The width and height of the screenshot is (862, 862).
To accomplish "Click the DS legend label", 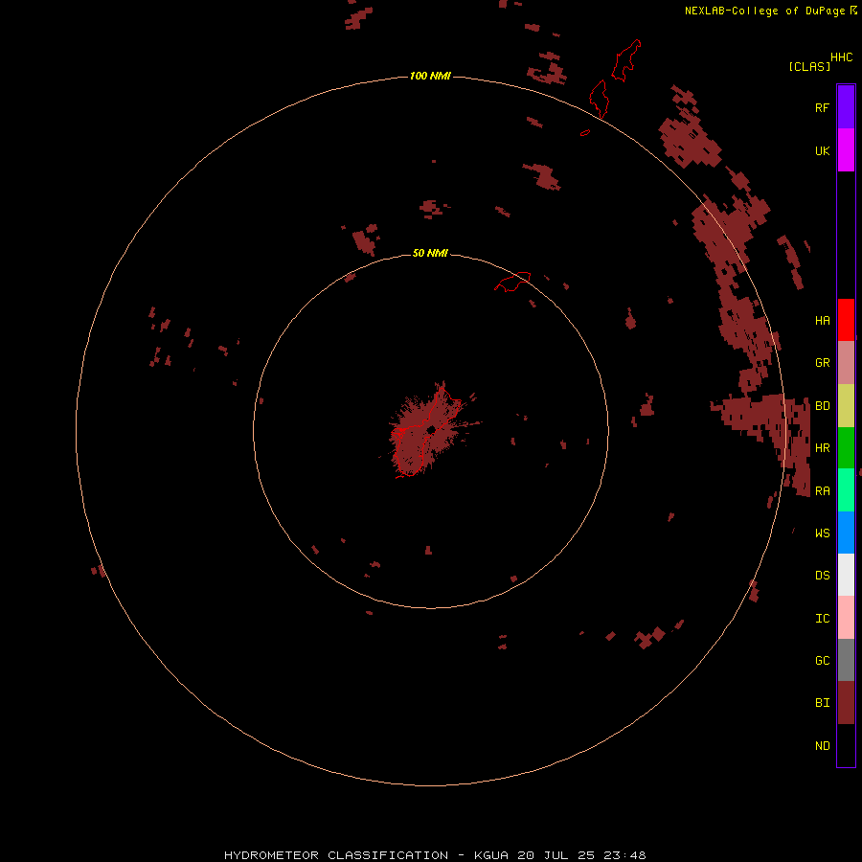I will click(822, 576).
